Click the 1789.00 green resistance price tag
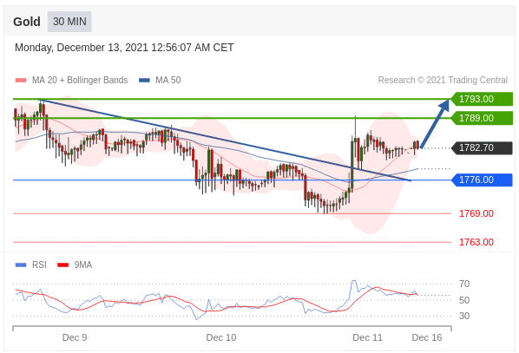Screen dimensions: 519x353 (x=482, y=118)
